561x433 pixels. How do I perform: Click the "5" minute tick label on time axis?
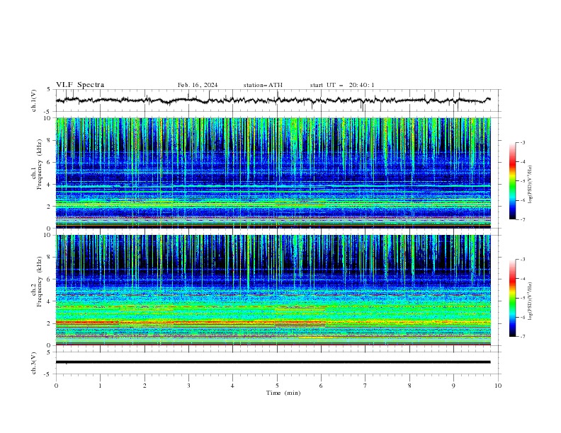pos(277,386)
